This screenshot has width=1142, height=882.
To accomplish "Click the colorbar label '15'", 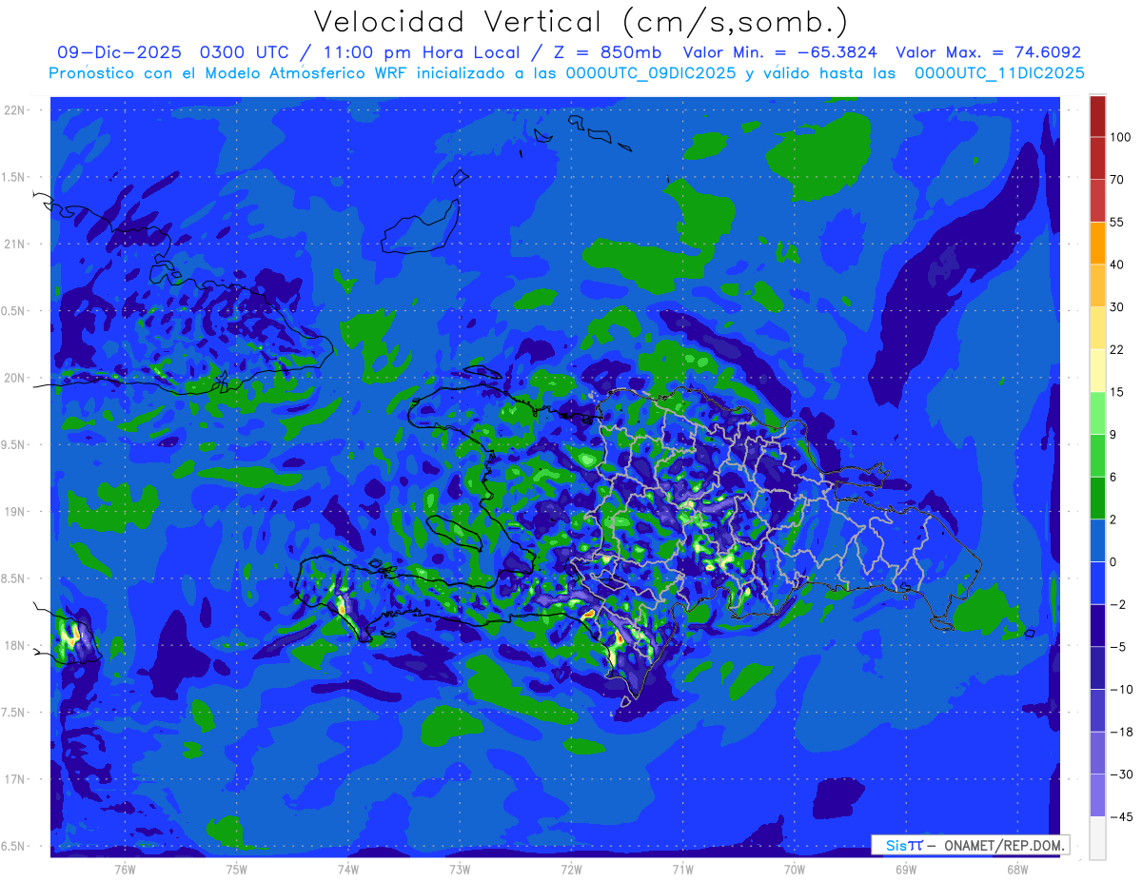I will point(1117,391).
